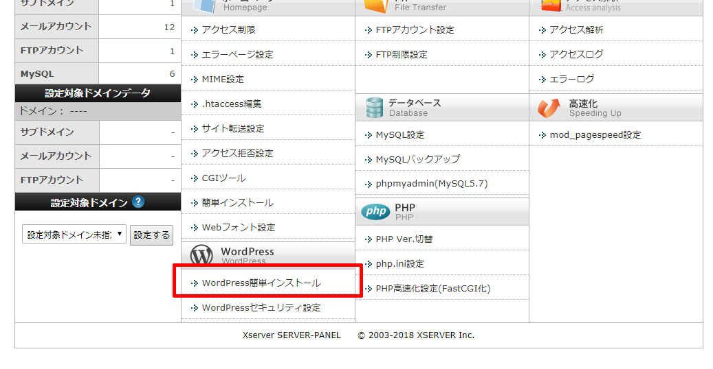
Task: Go to FTPアカウント設定
Action: (x=415, y=30)
